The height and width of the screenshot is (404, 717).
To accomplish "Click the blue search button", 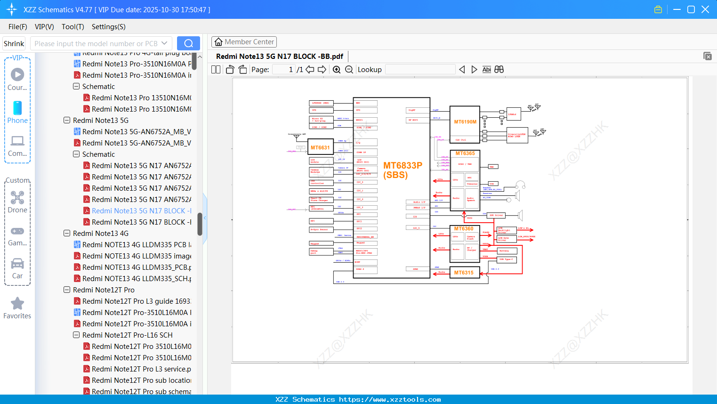I will coord(188,43).
